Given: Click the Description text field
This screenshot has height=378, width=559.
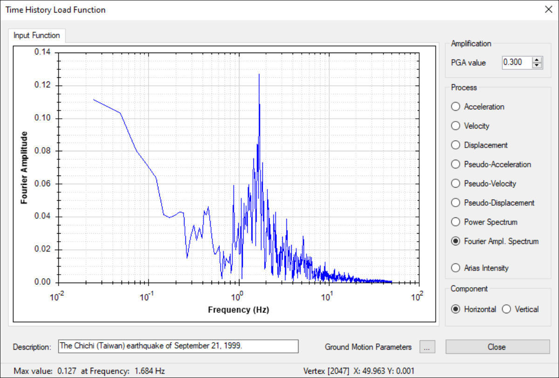Looking at the screenshot, I should click(x=178, y=346).
